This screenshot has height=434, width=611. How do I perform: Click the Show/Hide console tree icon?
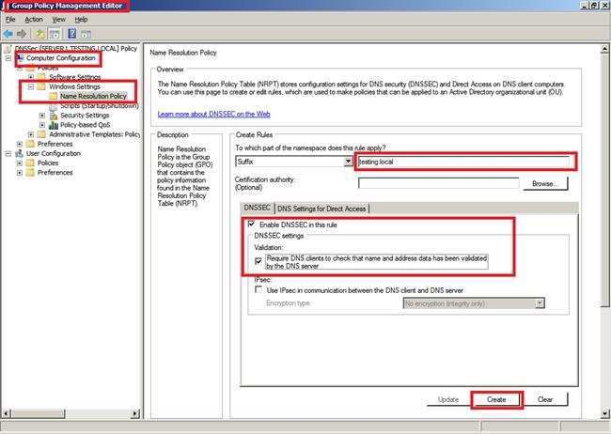point(56,34)
